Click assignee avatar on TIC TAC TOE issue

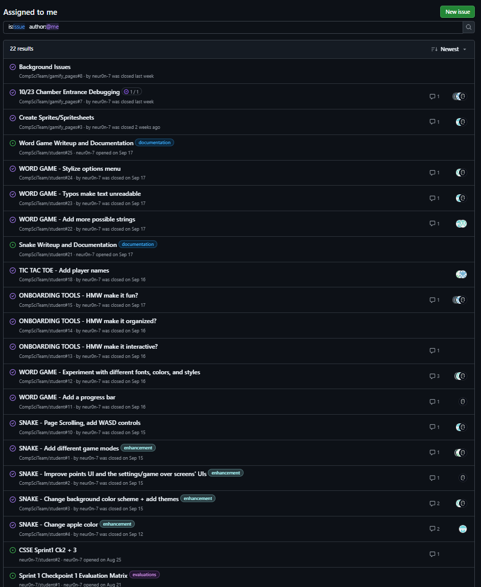pyautogui.click(x=461, y=275)
